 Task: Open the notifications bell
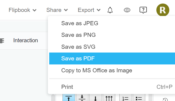[x=110, y=10]
